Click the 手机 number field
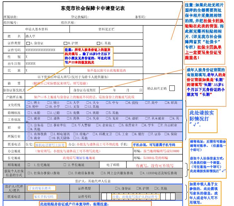 coord(157,145)
